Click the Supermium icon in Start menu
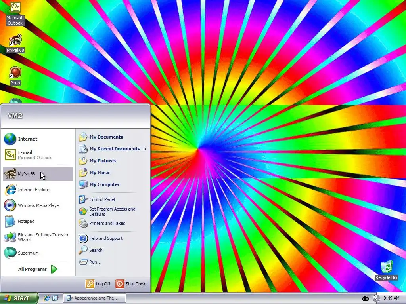 (10, 253)
